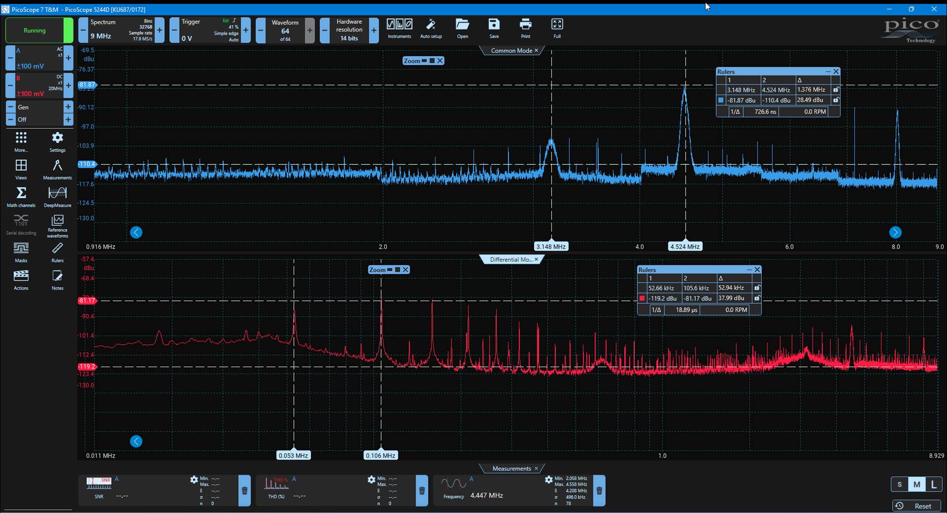Open the Notes panel
The height and width of the screenshot is (513, 947).
(x=58, y=280)
